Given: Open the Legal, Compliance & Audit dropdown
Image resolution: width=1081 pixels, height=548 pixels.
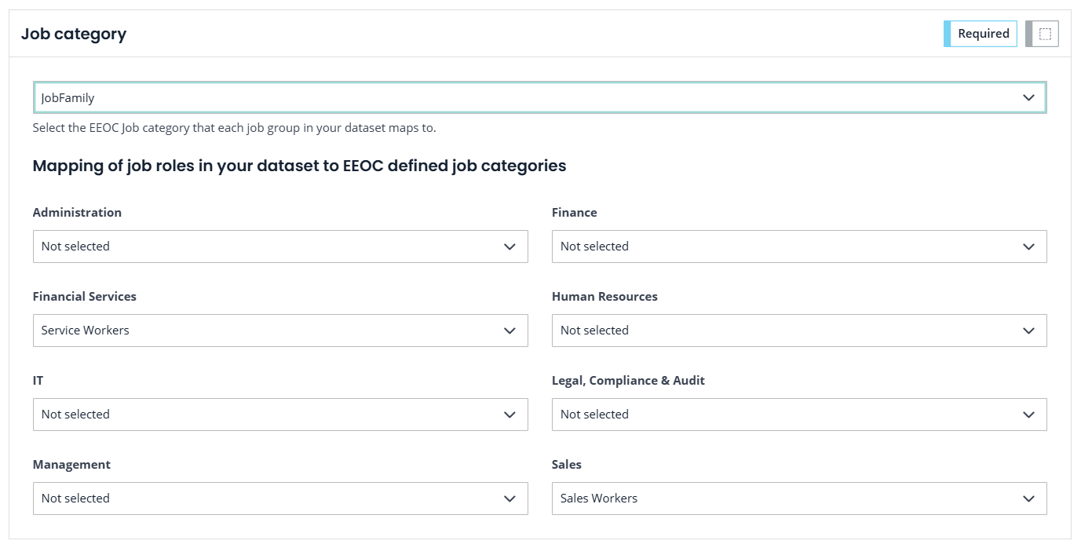Looking at the screenshot, I should coord(798,415).
